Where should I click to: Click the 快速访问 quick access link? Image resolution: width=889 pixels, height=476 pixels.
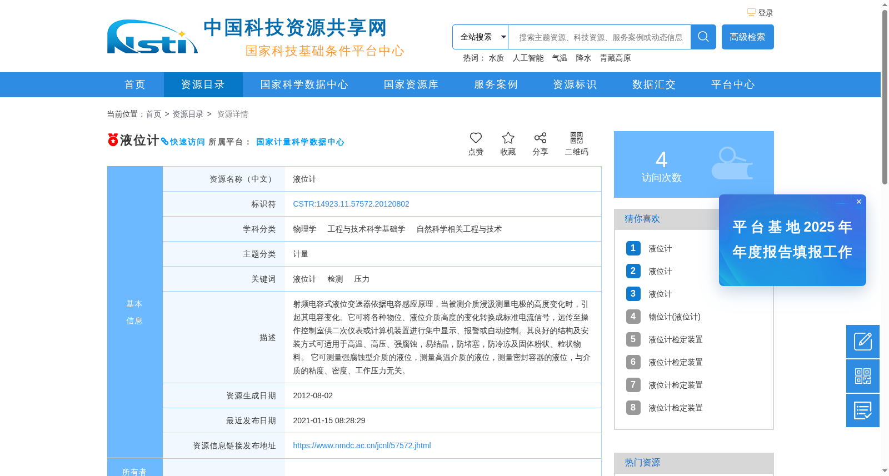point(187,142)
